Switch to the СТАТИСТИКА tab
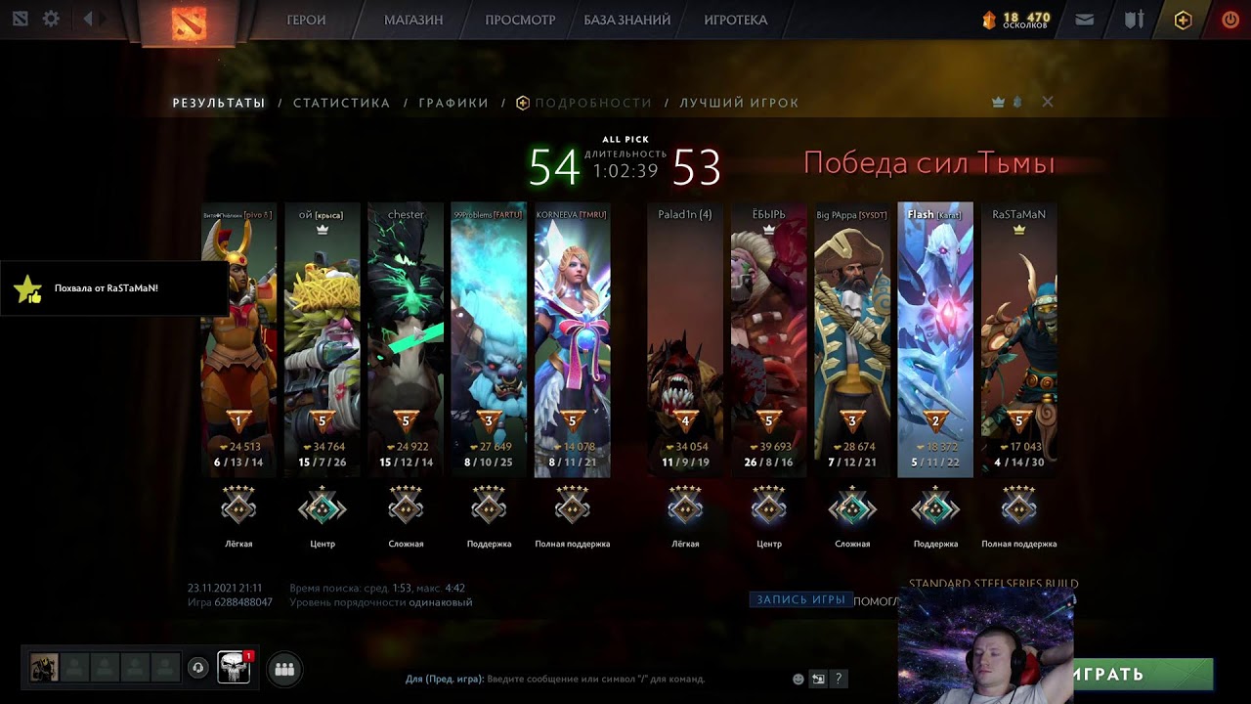 341,103
